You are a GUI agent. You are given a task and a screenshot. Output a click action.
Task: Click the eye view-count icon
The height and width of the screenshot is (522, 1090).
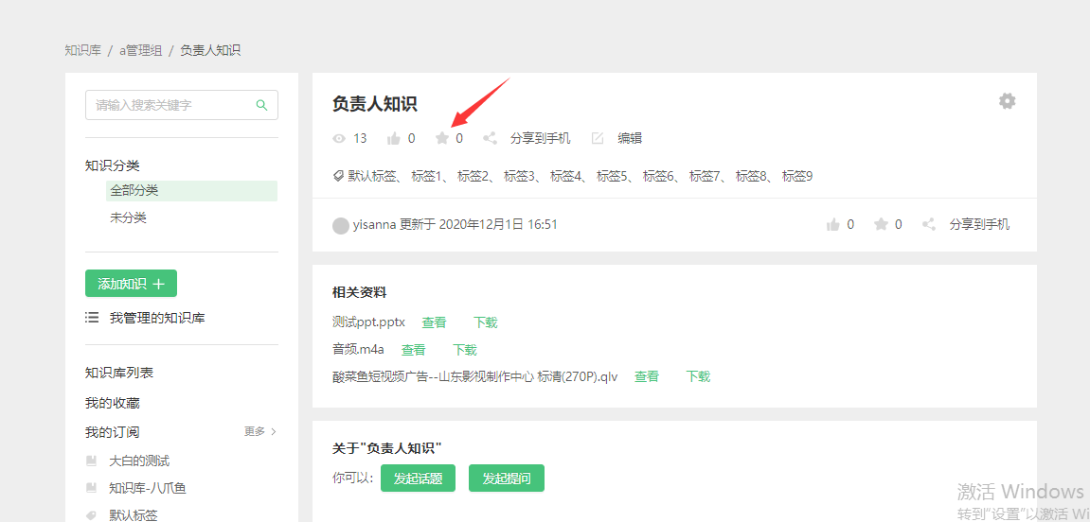coord(339,139)
